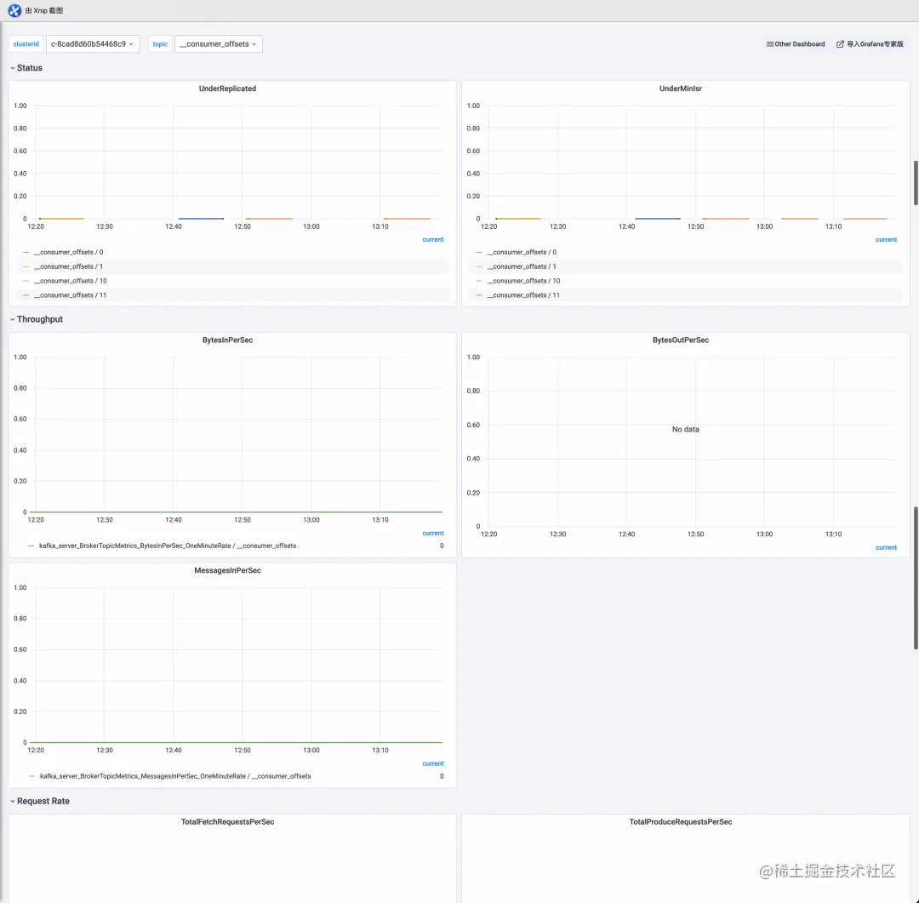This screenshot has width=919, height=903.
Task: Open the UnderMinIsr panel title menu
Action: [x=681, y=89]
